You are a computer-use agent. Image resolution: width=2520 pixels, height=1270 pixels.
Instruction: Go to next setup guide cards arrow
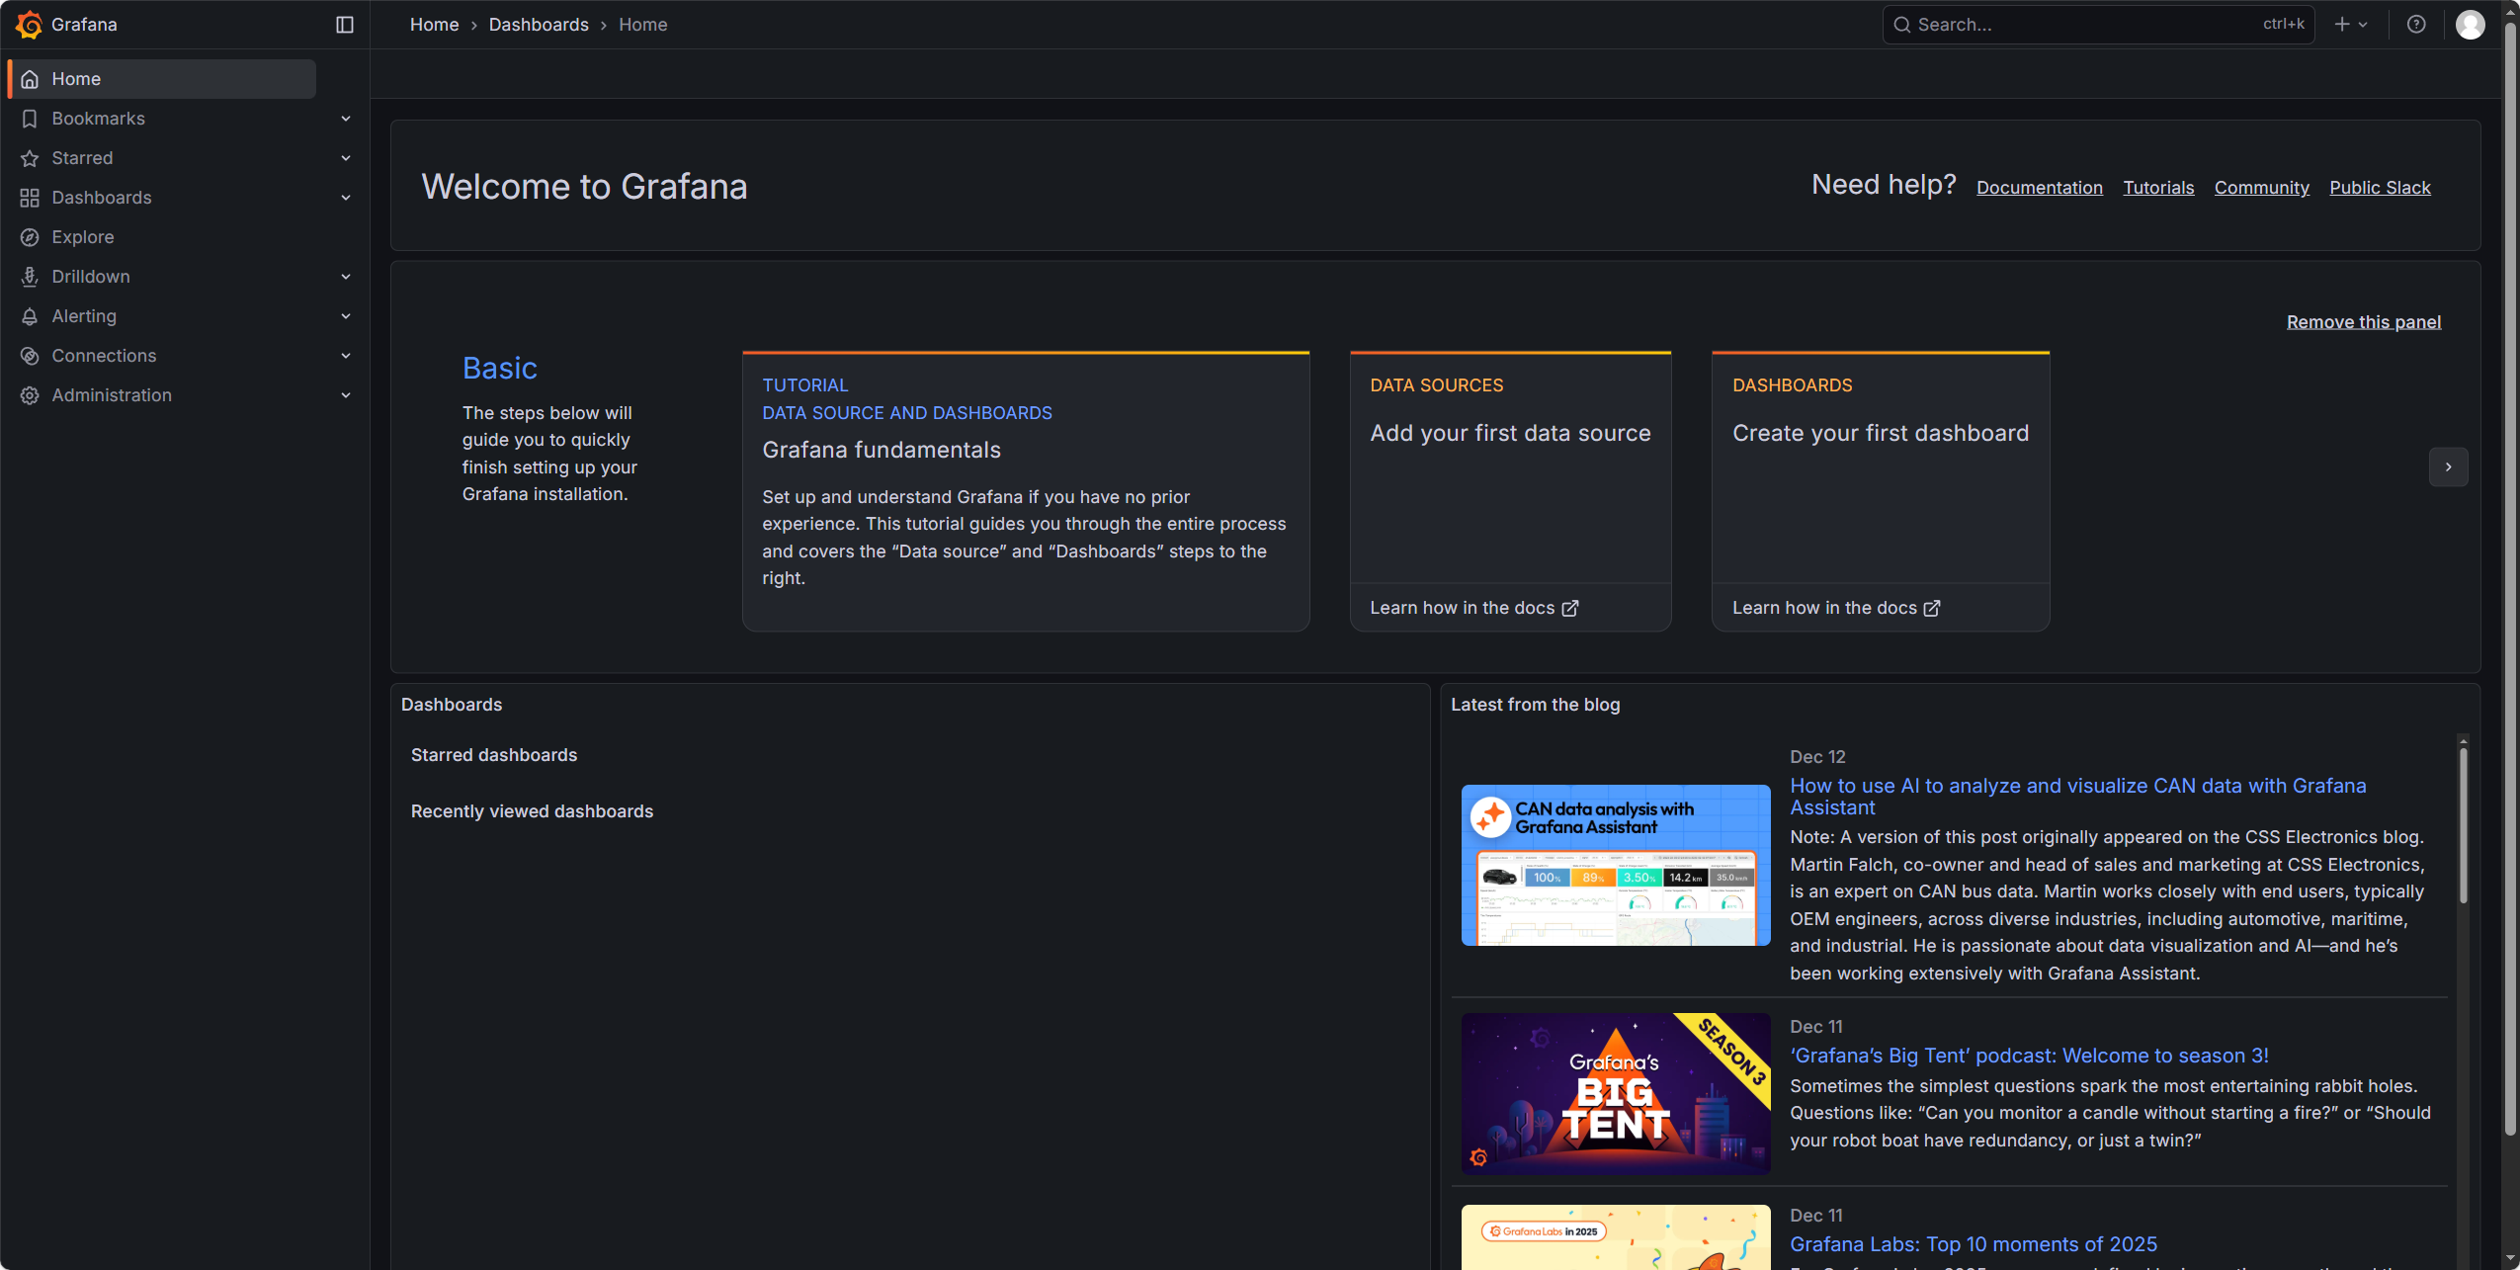[x=2448, y=467]
